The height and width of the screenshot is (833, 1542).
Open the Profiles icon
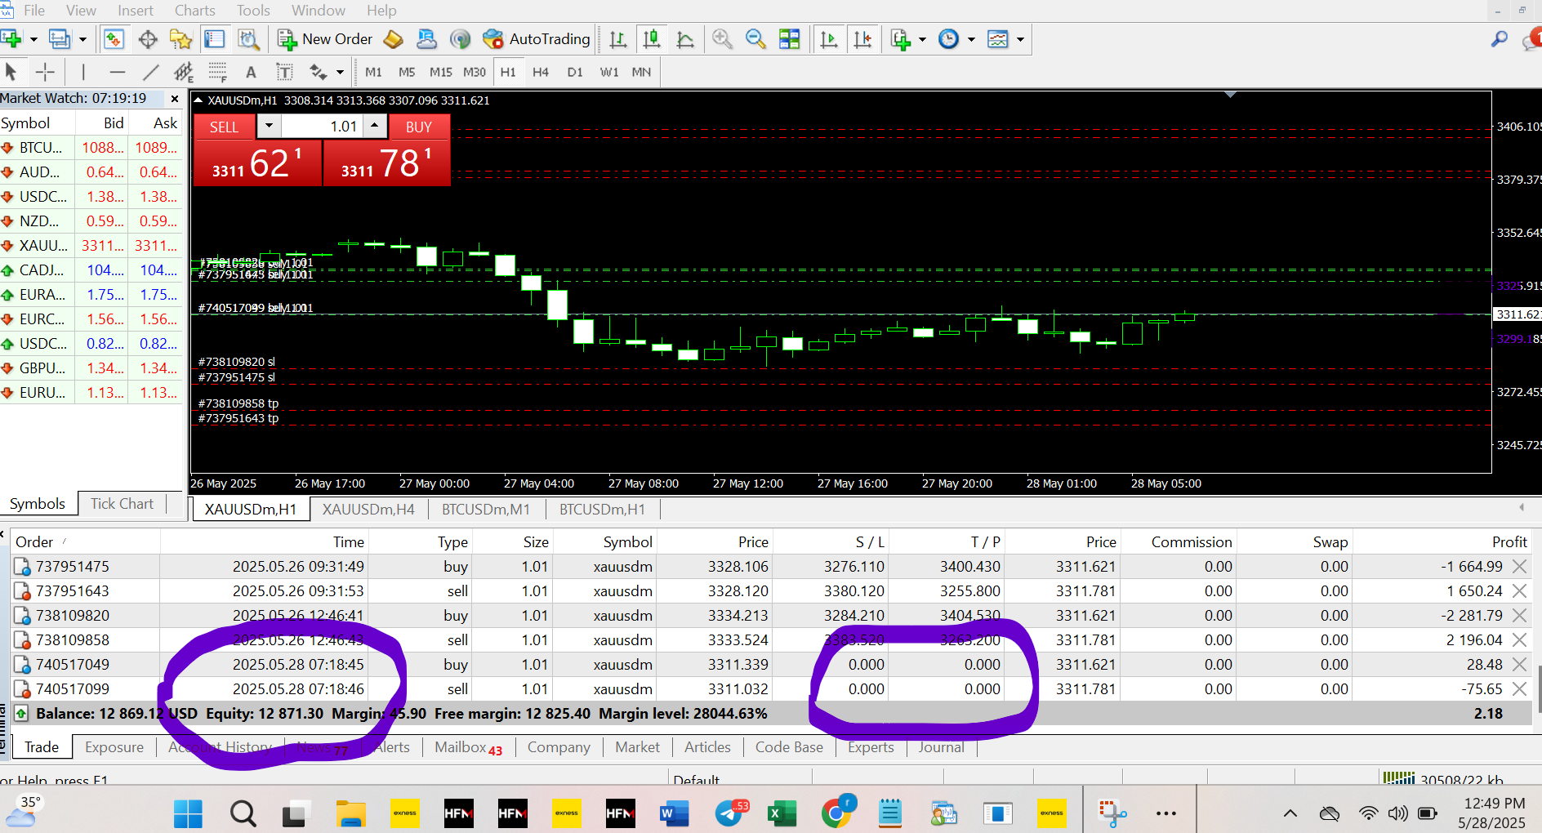(60, 38)
